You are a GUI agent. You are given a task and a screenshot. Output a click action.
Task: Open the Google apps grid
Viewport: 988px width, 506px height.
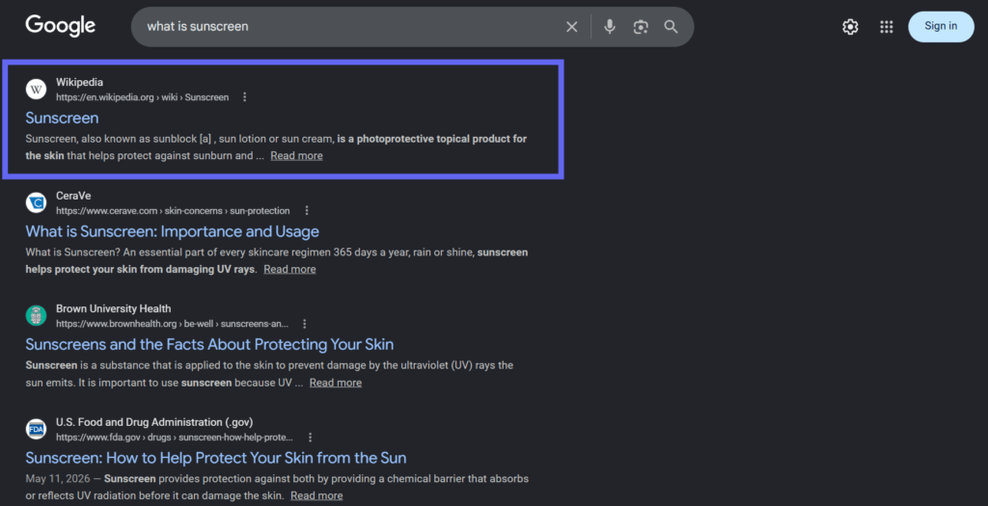point(887,26)
